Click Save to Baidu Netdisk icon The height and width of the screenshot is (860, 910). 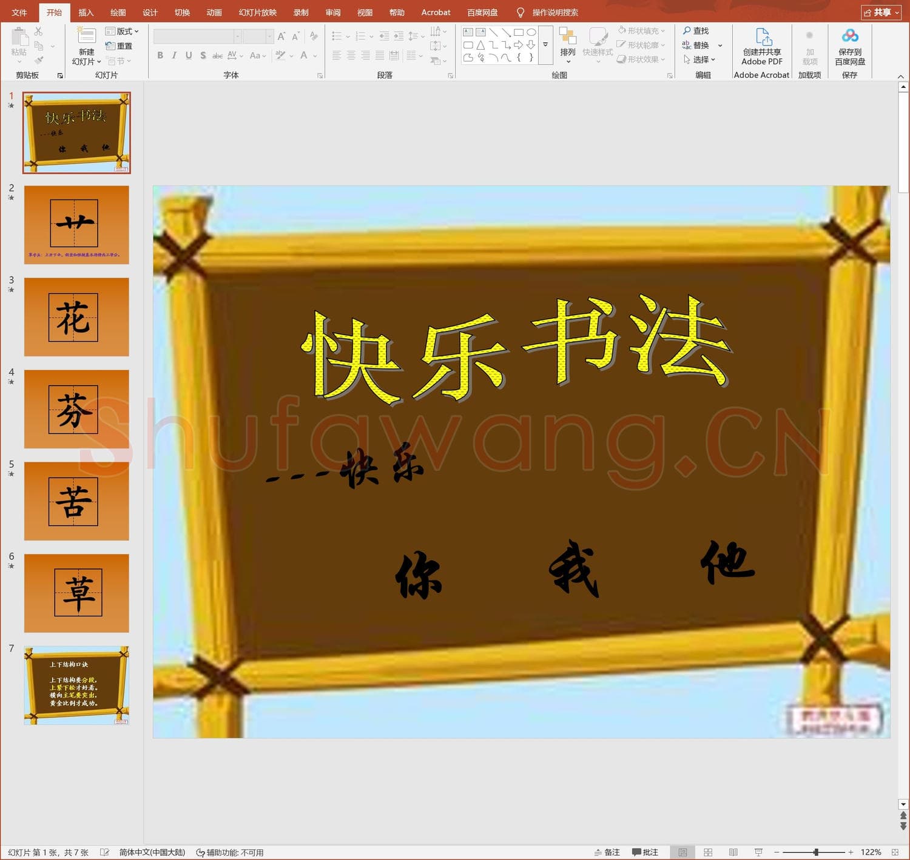pos(850,36)
